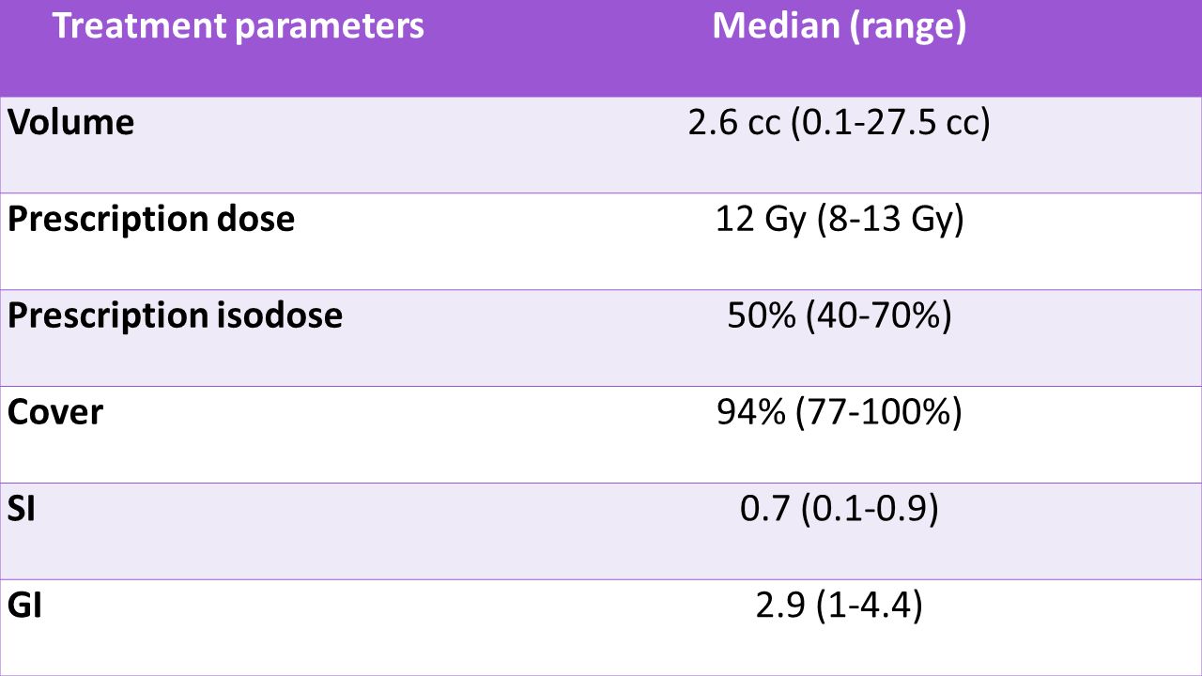
Task: Click the 0.7 (0.1-0.9) value
Action: [840, 510]
